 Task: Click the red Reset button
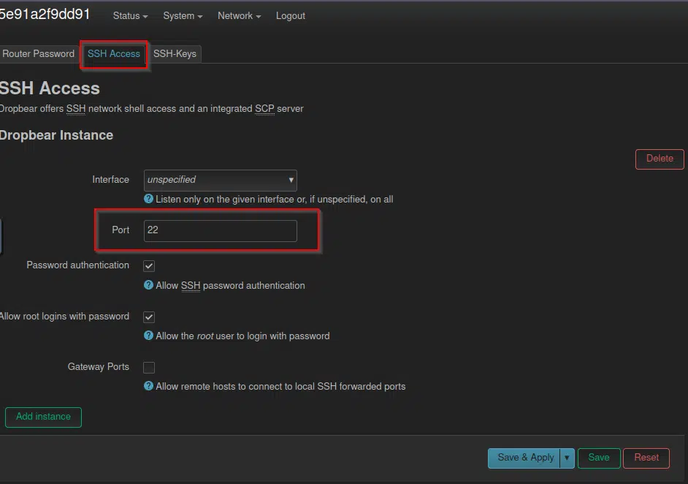point(646,458)
